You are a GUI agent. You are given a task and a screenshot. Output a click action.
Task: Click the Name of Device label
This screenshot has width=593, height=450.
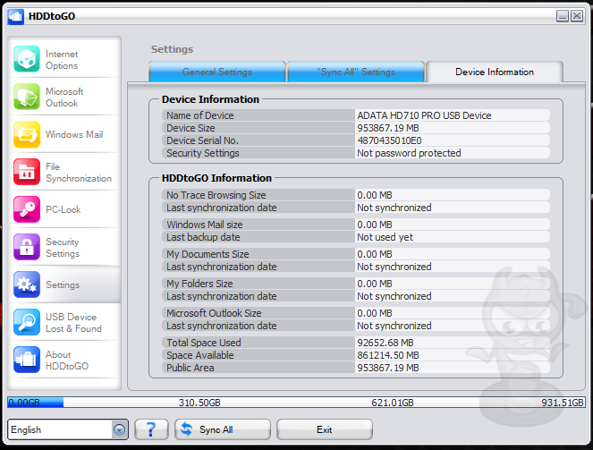(x=200, y=115)
